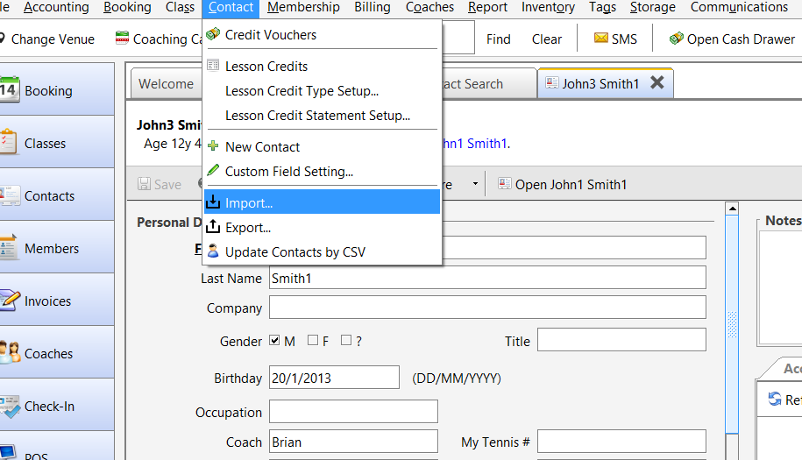Check the M gender checkbox
The image size is (802, 460).
pyautogui.click(x=274, y=340)
